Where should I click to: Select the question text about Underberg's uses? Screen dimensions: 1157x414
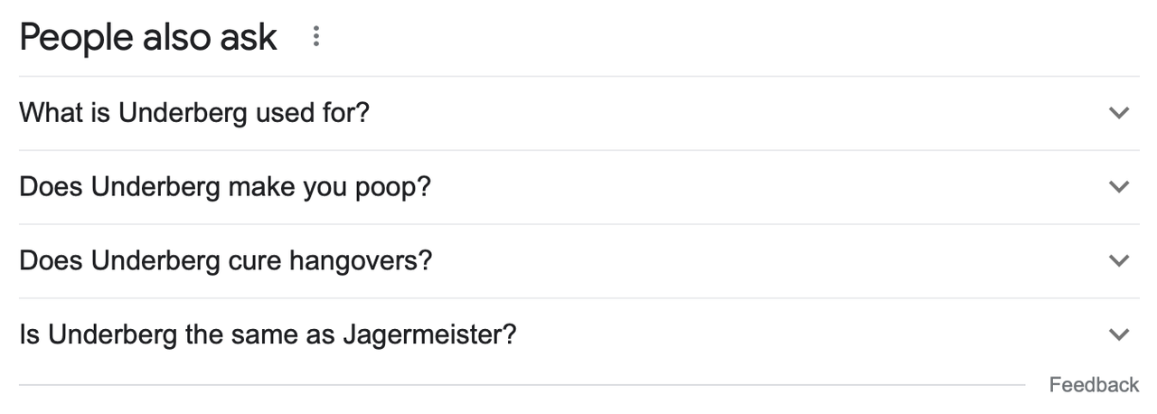pyautogui.click(x=194, y=113)
